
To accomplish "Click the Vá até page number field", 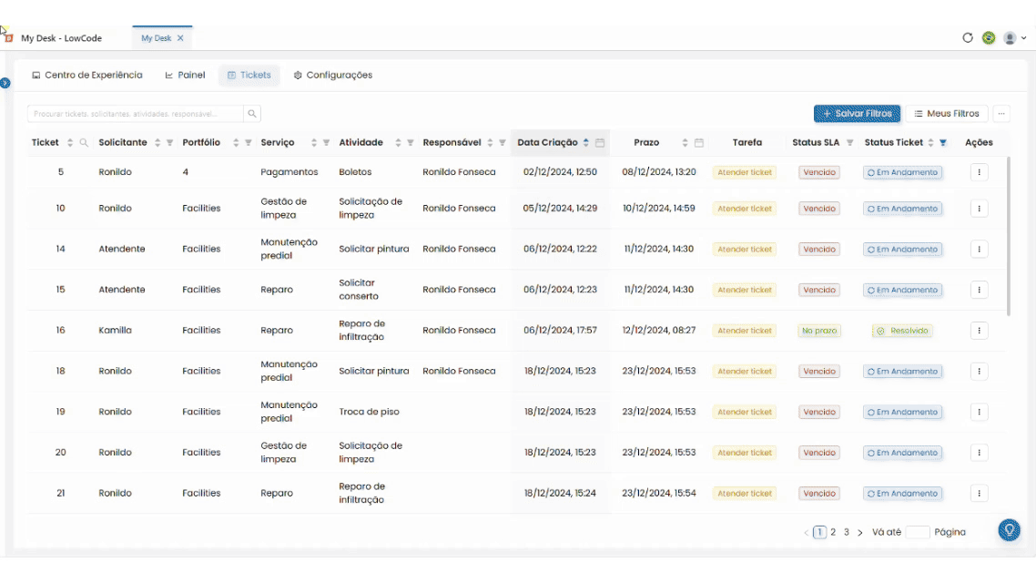I will (x=917, y=532).
